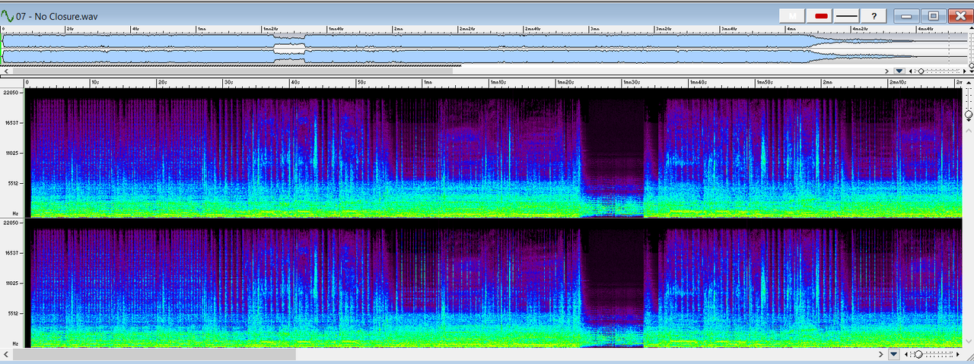This screenshot has height=364, width=974.
Task: Click up arrow above the overview vertical zoom slider
Action: (x=971, y=27)
